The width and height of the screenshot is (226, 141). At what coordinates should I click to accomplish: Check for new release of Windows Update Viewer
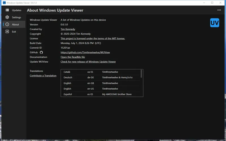[x=88, y=62]
